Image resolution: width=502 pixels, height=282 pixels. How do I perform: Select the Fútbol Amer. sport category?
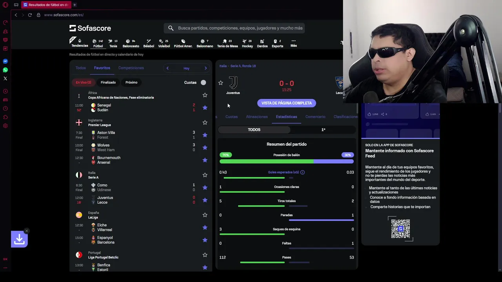click(183, 43)
